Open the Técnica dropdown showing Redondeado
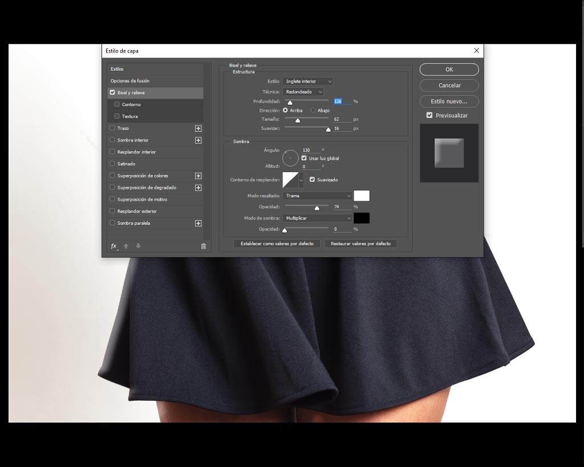This screenshot has height=467, width=584. 303,92
